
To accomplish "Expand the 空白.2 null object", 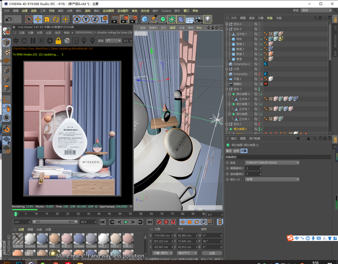I will (x=227, y=124).
